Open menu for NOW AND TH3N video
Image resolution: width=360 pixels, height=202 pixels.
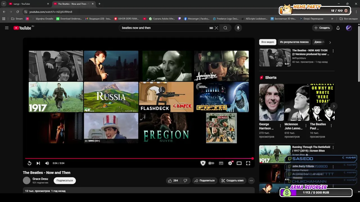pyautogui.click(x=333, y=51)
